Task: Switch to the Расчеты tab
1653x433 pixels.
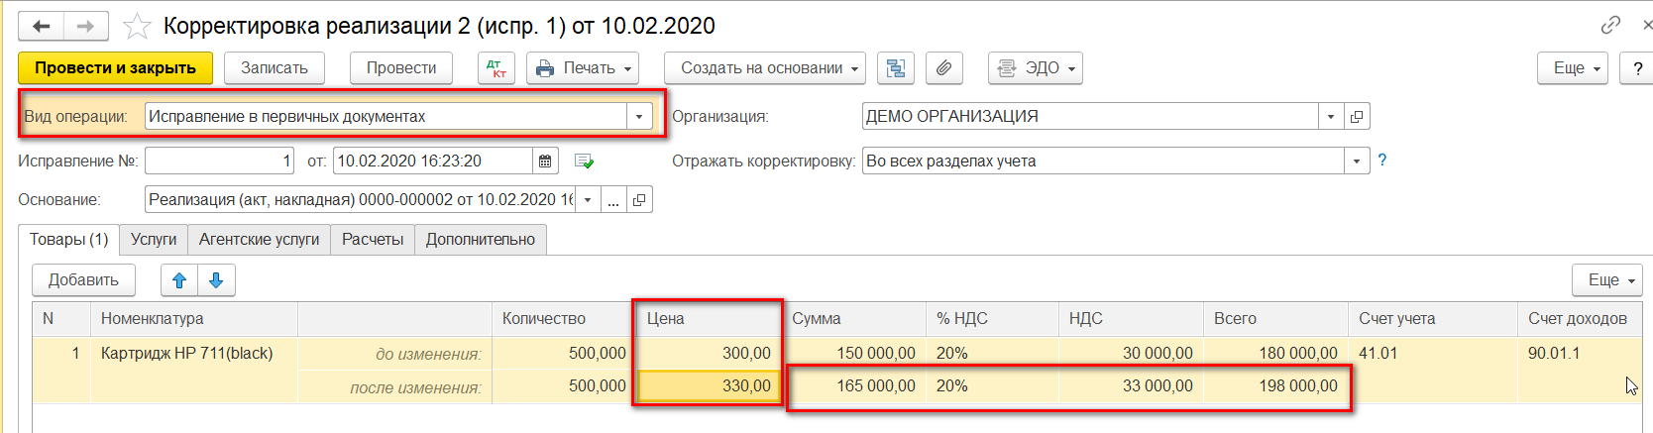Action: (373, 240)
